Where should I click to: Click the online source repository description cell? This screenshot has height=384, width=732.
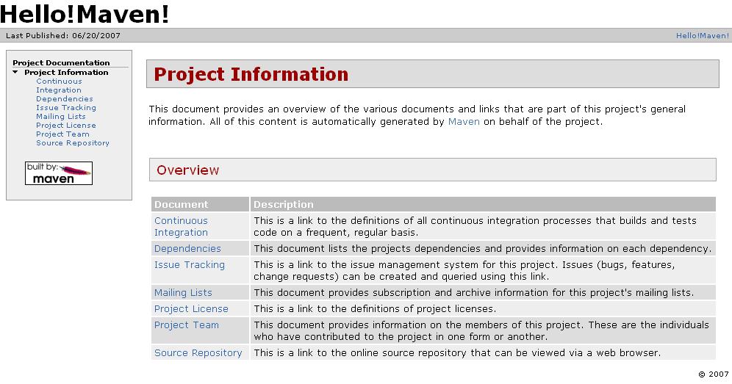(x=483, y=353)
